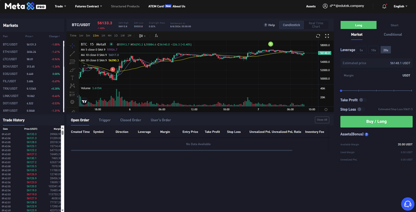Click the chart refresh icon
The height and width of the screenshot is (212, 416).
(318, 36)
